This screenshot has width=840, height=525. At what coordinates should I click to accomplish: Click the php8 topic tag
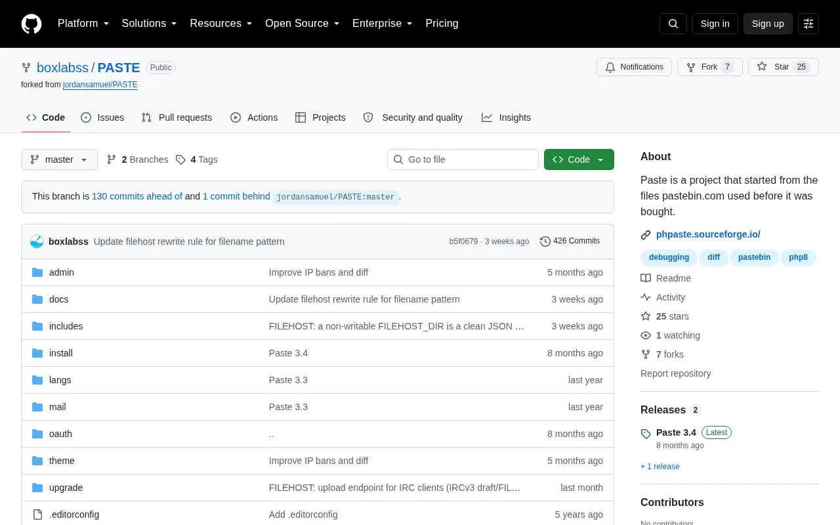[x=798, y=257]
